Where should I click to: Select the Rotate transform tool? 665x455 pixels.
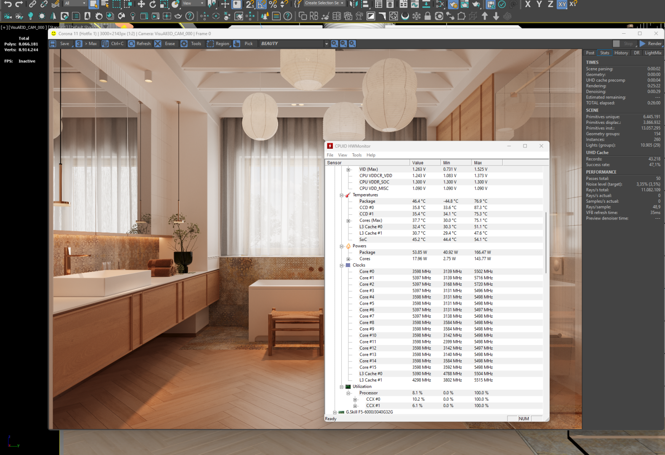tap(153, 4)
